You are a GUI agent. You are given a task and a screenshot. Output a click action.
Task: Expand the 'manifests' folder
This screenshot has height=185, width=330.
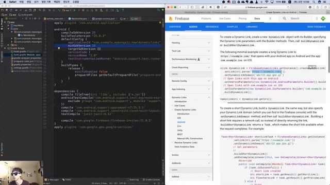(x=8, y=25)
